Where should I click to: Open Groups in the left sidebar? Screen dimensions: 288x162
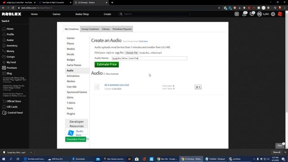11,57
